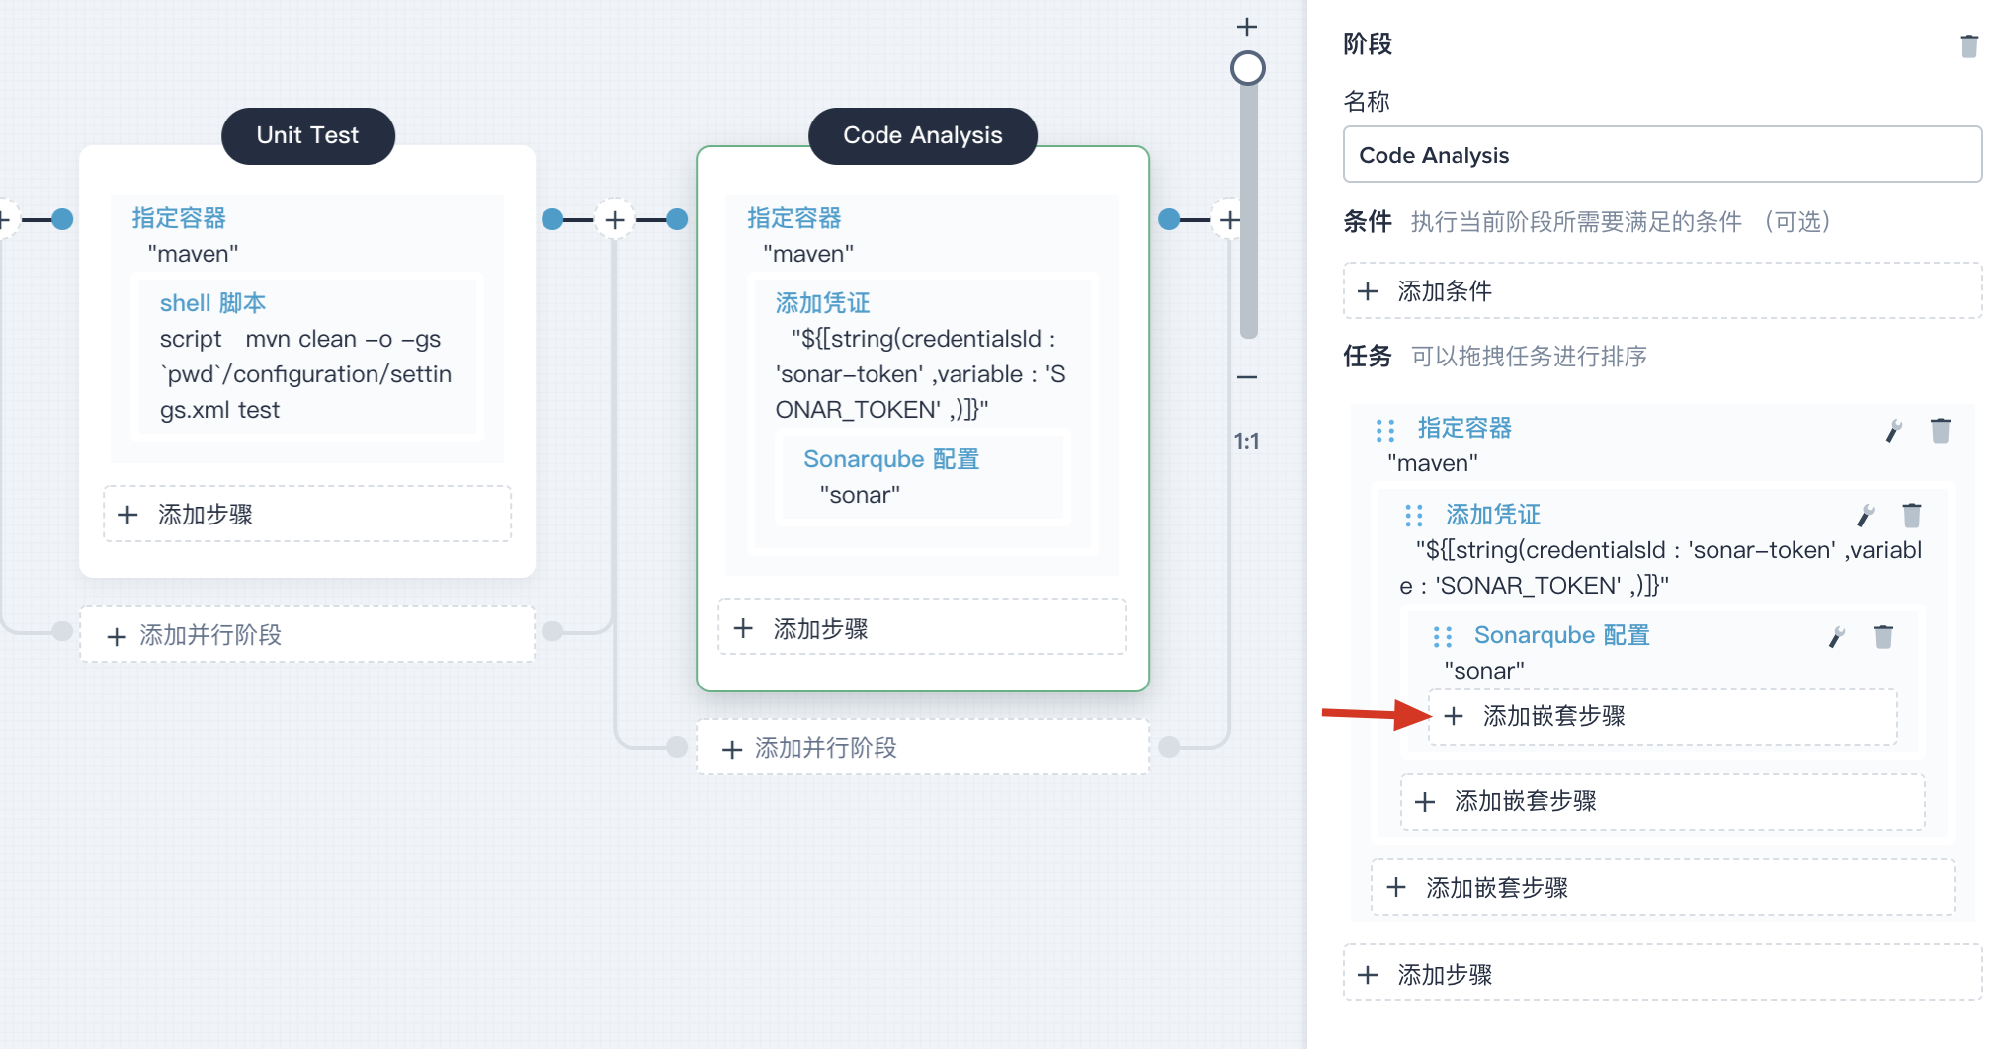Delete the 指定容器 task with its trash icon
The width and height of the screenshot is (2004, 1049).
point(1941,430)
